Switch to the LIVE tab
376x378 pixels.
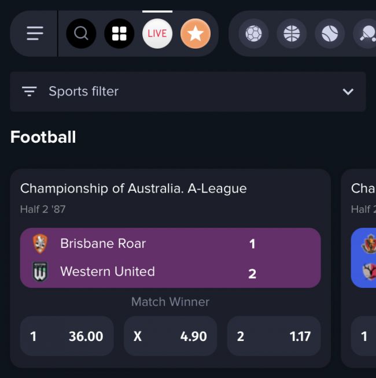coord(157,34)
